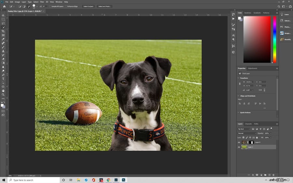This screenshot has height=183, width=293.
Task: Select the Hand tool
Action: click(x=3, y=91)
